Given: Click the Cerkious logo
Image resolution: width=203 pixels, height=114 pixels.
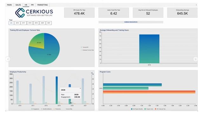Looking at the screenshot, I should coord(34,13).
